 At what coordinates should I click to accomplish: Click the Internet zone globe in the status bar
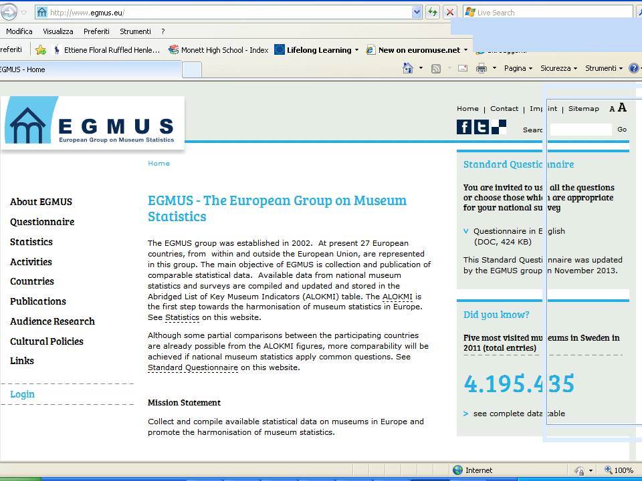tap(457, 470)
